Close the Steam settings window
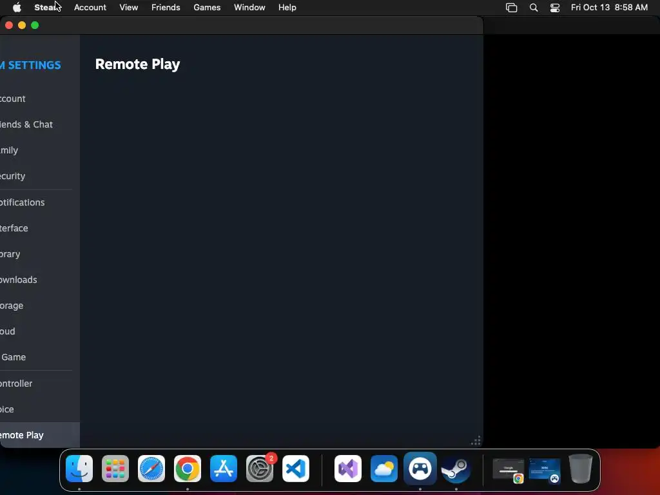660x495 pixels. click(9, 25)
